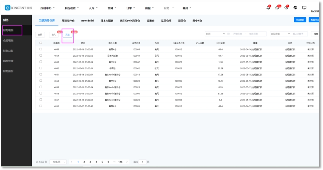
Task: Select the 支出 filter button
Action: click(67, 34)
